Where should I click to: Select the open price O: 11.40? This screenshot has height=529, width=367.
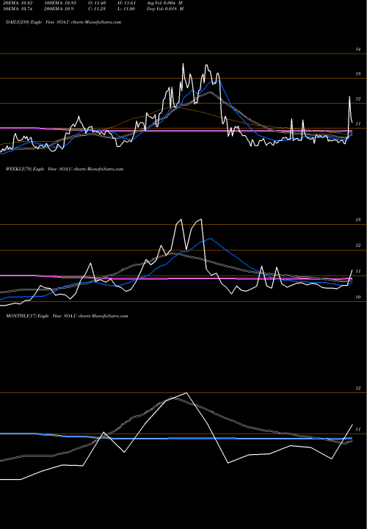click(x=96, y=3)
